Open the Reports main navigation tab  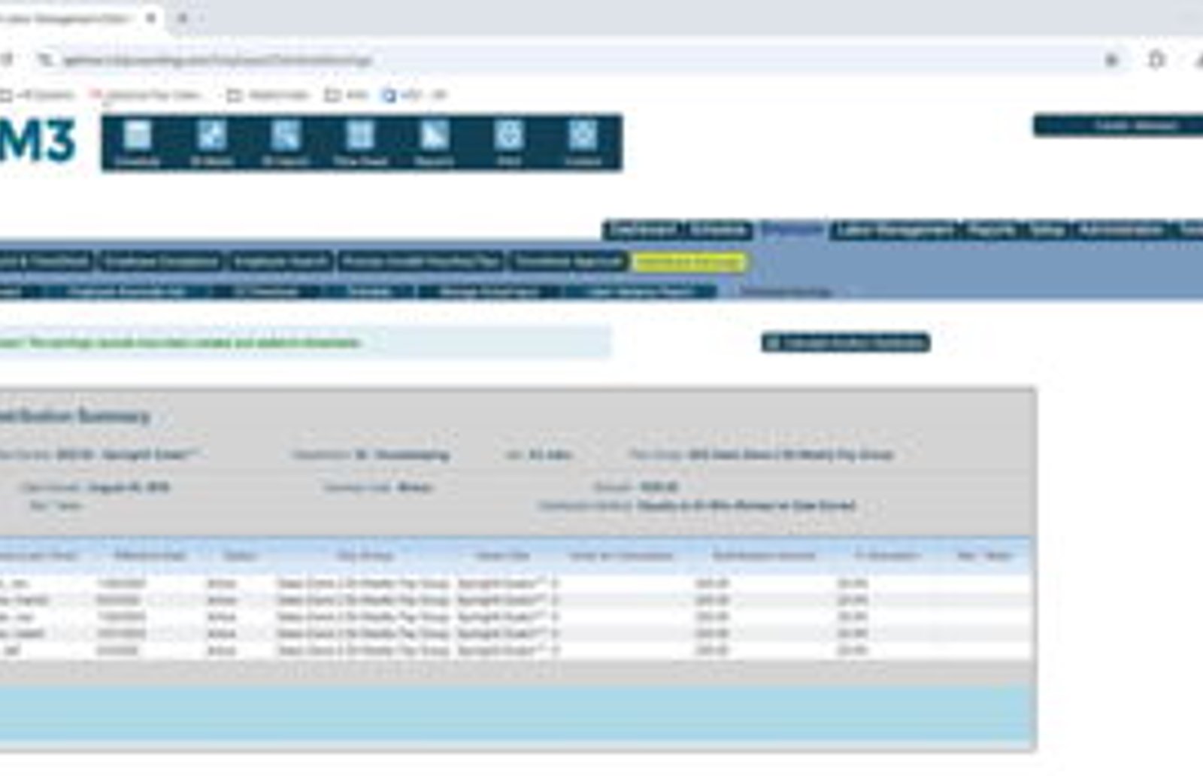(x=991, y=230)
